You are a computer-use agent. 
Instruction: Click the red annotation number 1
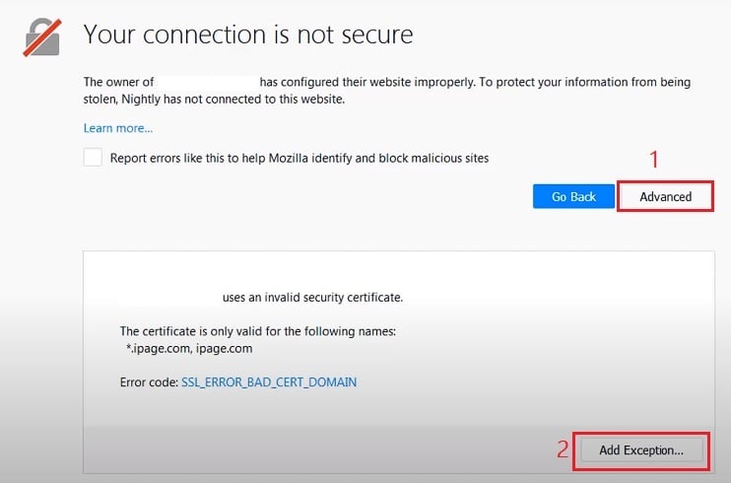[654, 160]
